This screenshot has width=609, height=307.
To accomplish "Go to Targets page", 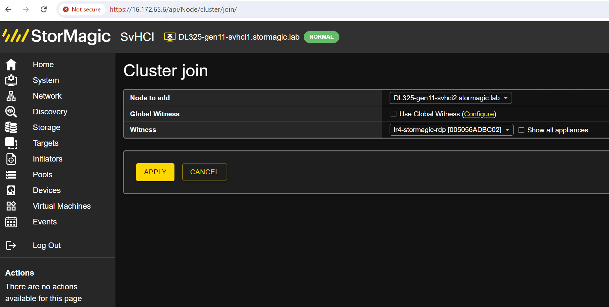I will click(46, 143).
